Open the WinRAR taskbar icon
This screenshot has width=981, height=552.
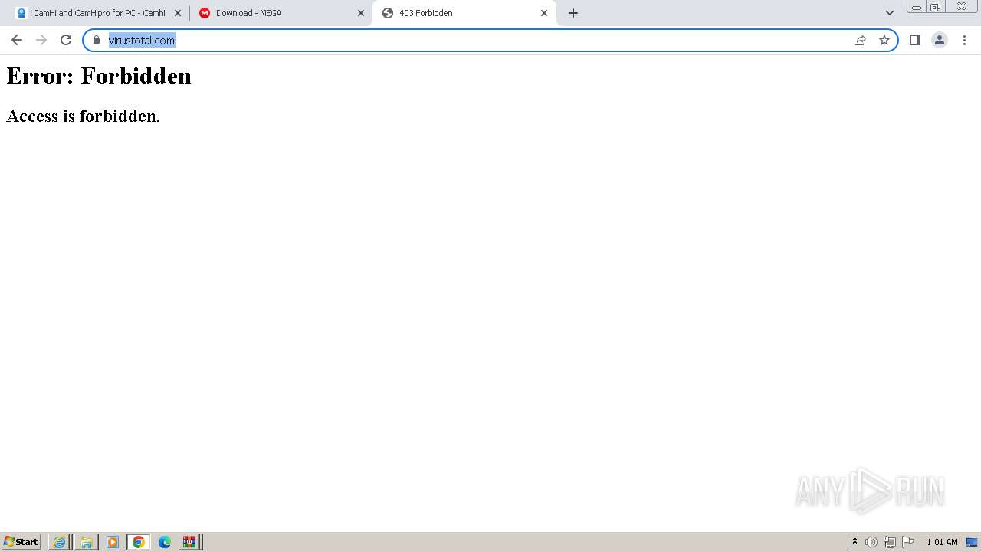click(x=189, y=542)
